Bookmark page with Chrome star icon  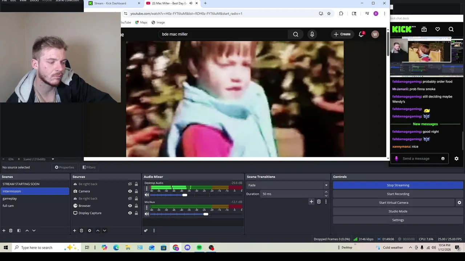pos(329,13)
